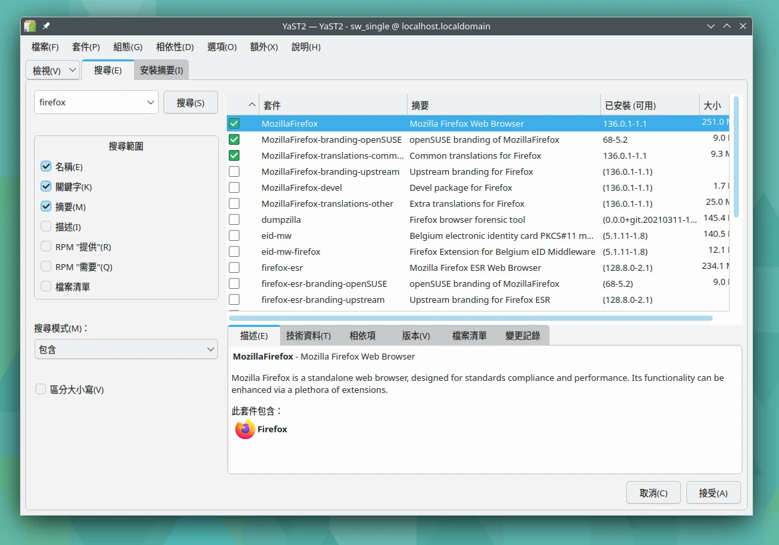
Task: Click status icon of MozillaFirefox-translations-common
Action: [x=234, y=155]
